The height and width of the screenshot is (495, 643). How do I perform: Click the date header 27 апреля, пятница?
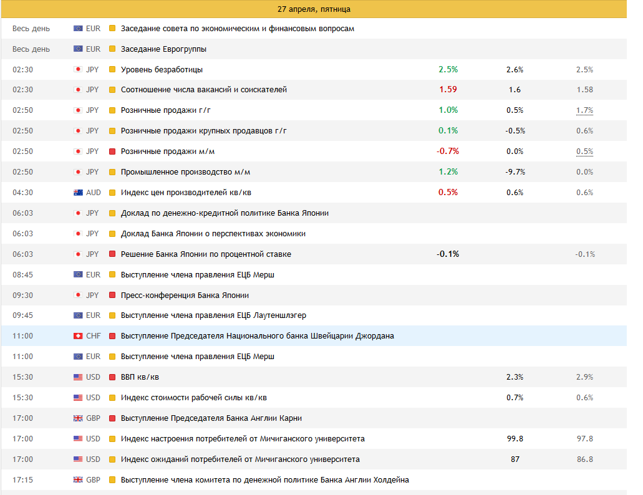point(314,9)
